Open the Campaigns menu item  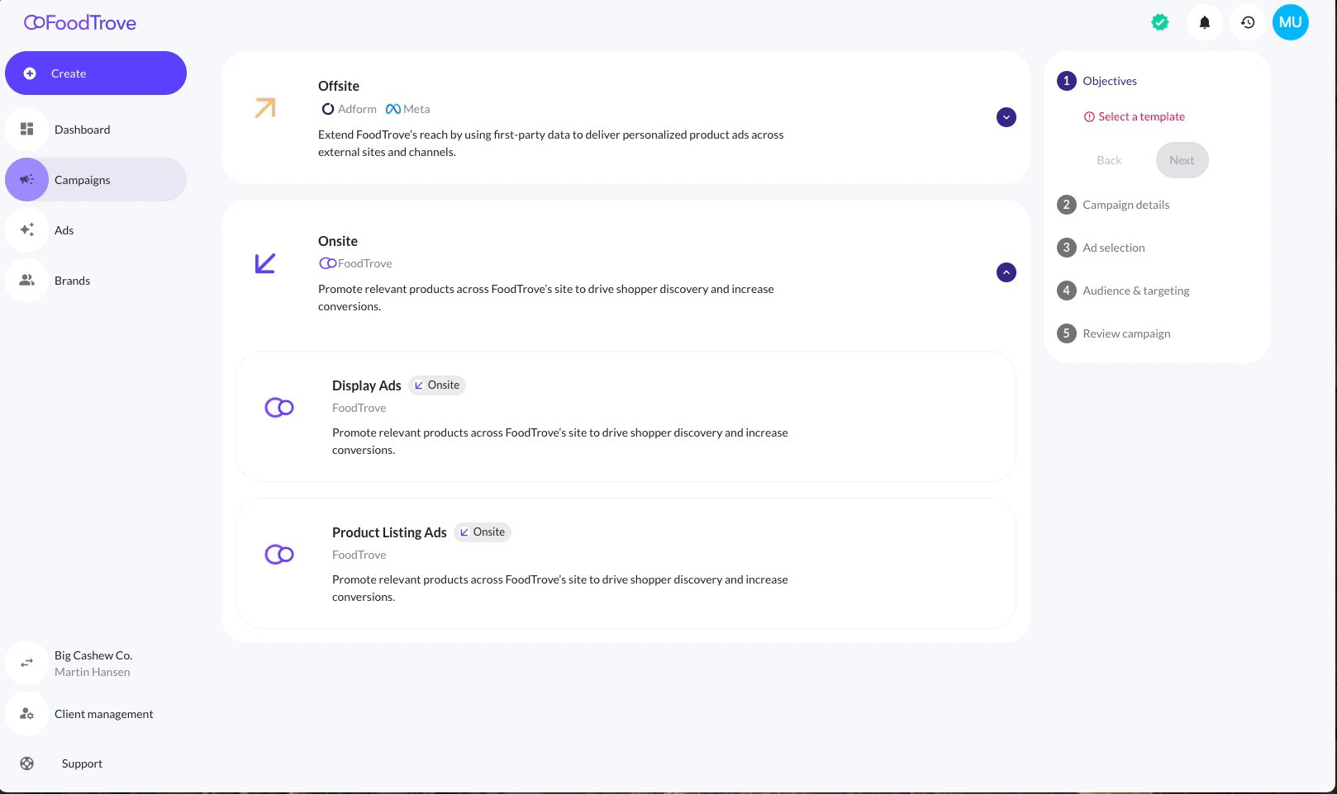96,180
